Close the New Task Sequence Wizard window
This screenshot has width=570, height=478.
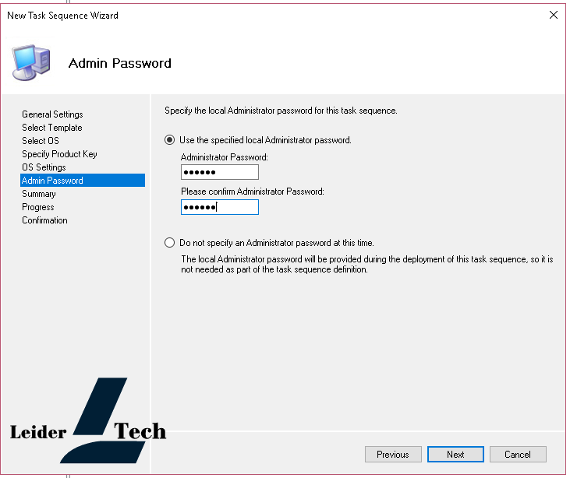(x=553, y=15)
